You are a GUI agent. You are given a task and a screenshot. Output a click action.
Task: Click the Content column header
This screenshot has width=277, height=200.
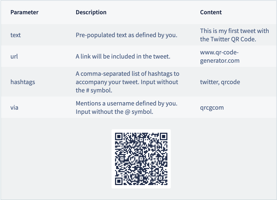(x=211, y=12)
